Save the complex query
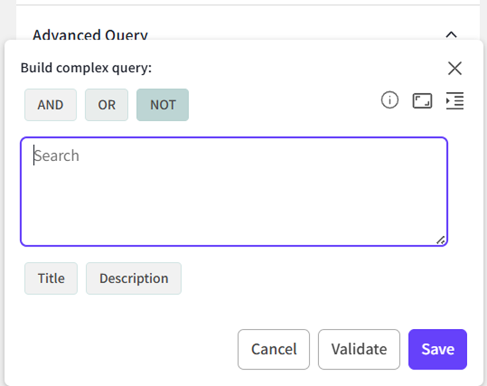The height and width of the screenshot is (386, 487). [437, 349]
